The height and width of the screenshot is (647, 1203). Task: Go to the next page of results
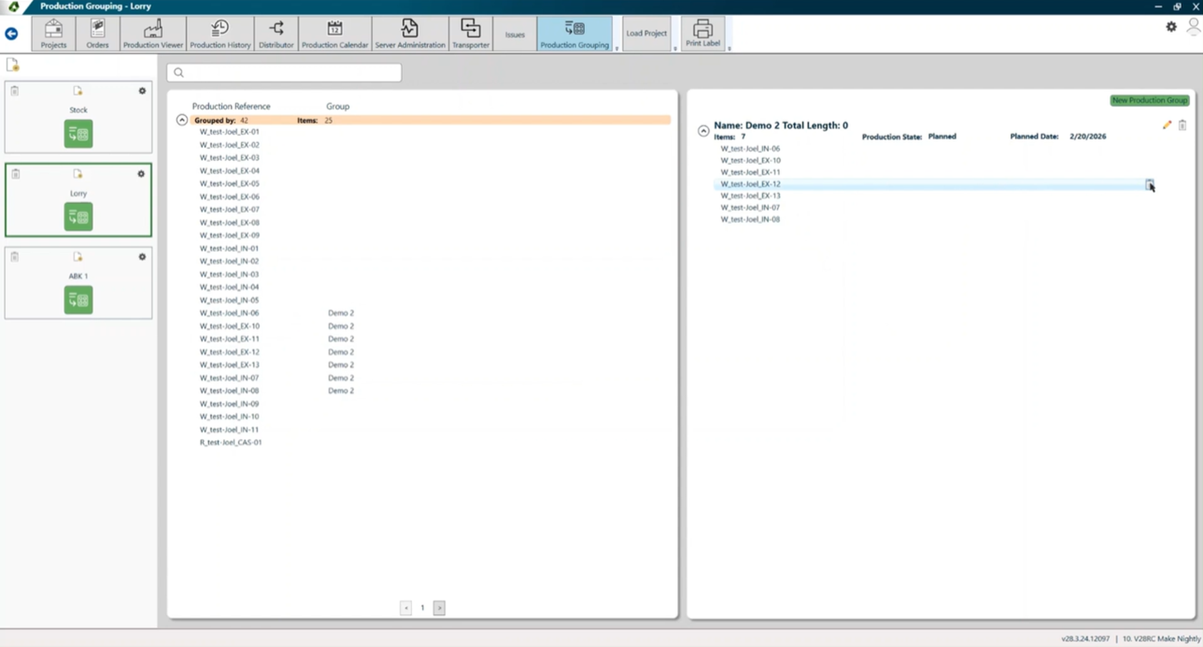pyautogui.click(x=439, y=608)
